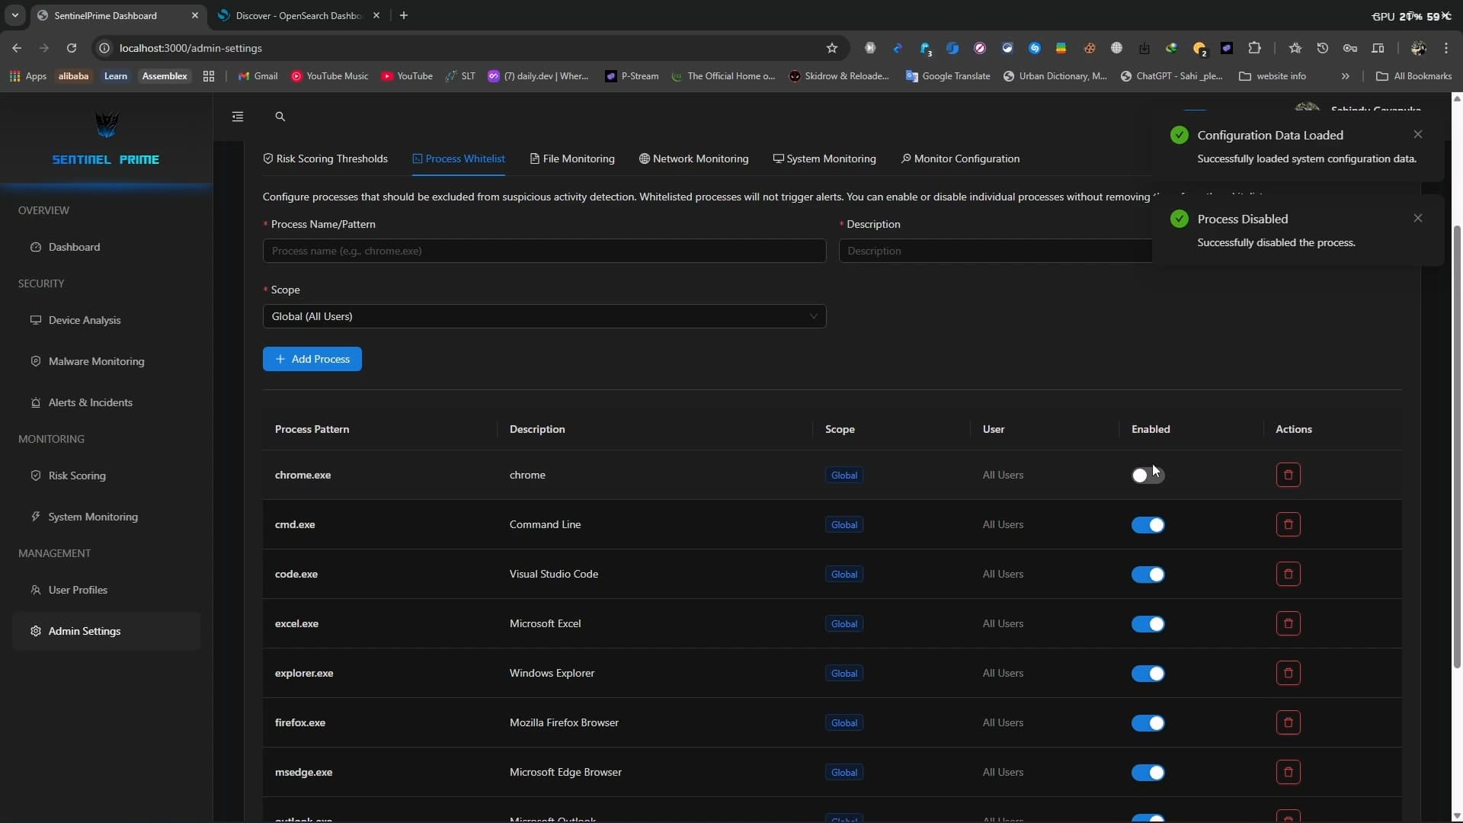This screenshot has width=1463, height=823.
Task: Go to Malware Monitoring page
Action: tap(96, 361)
